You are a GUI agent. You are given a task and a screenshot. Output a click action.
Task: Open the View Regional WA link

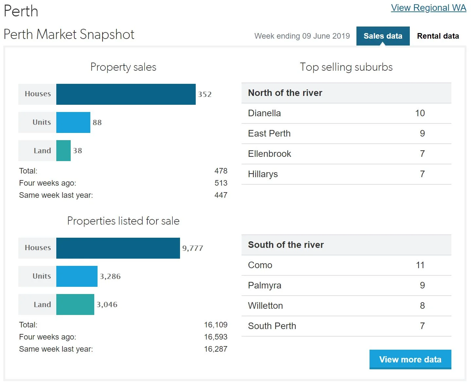coord(428,8)
